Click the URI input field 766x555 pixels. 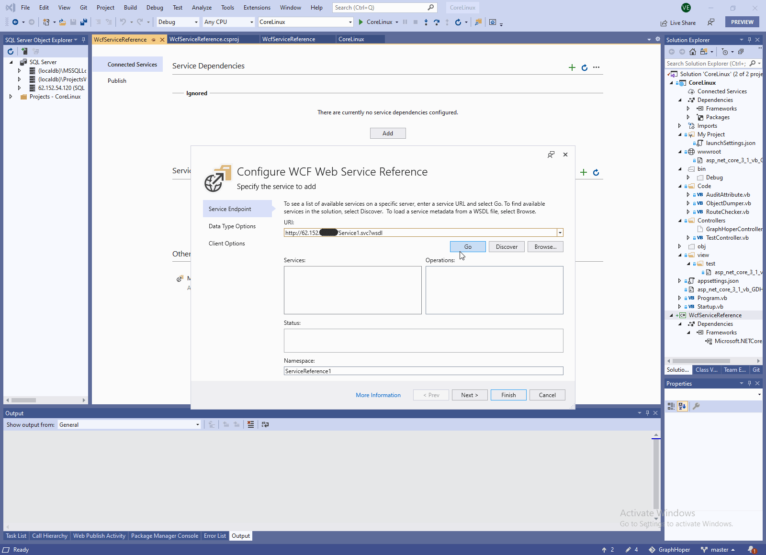(420, 233)
